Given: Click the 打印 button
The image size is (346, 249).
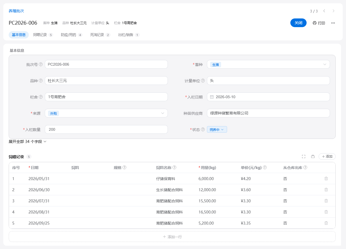Looking at the screenshot, I should (319, 23).
